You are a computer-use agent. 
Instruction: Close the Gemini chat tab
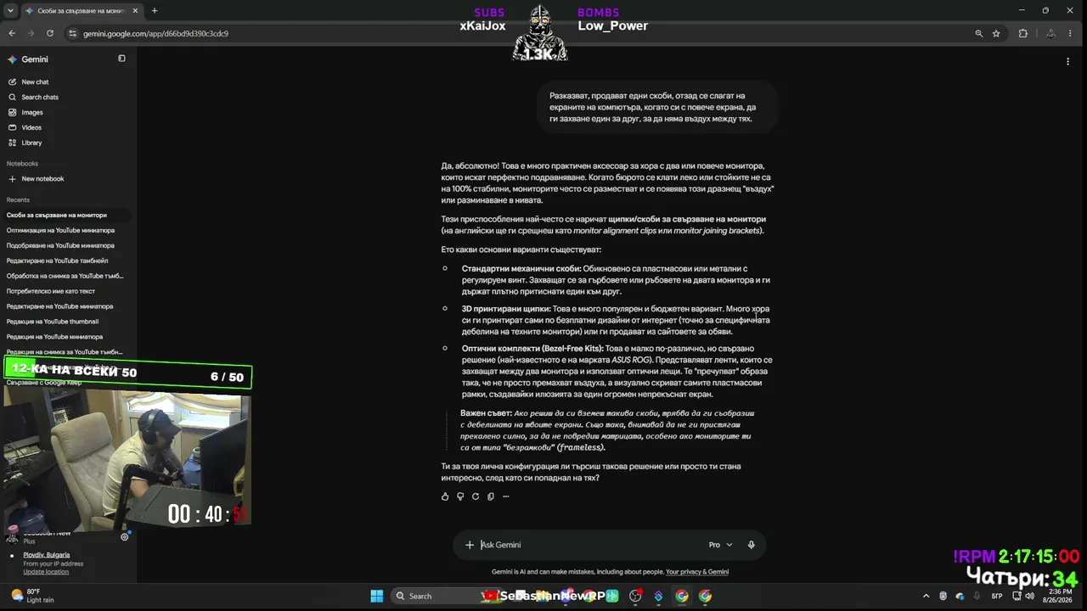[135, 11]
